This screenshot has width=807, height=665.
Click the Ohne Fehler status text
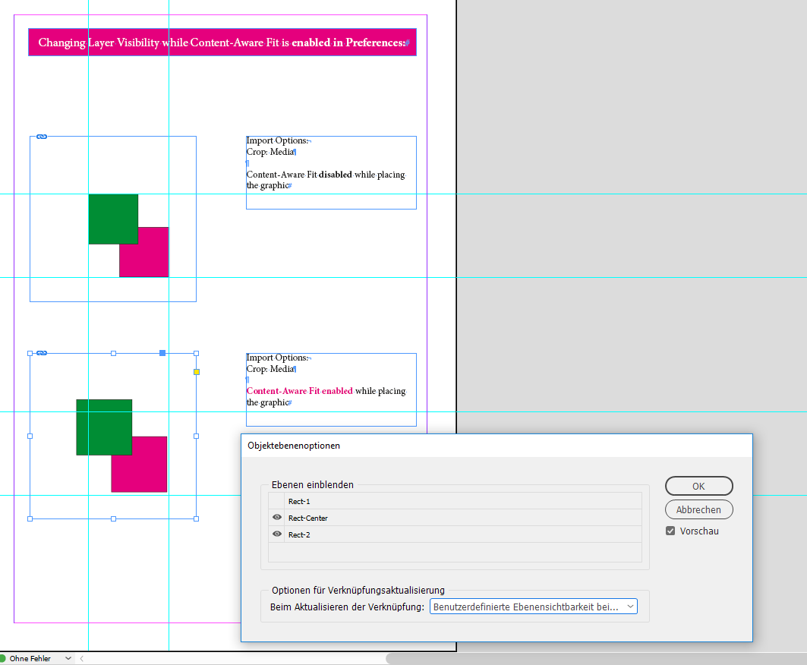pyautogui.click(x=30, y=658)
